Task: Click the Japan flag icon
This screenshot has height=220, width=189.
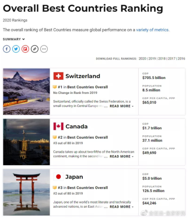Action: click(x=59, y=177)
